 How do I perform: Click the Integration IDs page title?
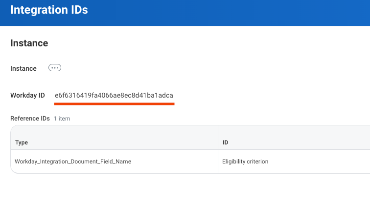click(49, 10)
